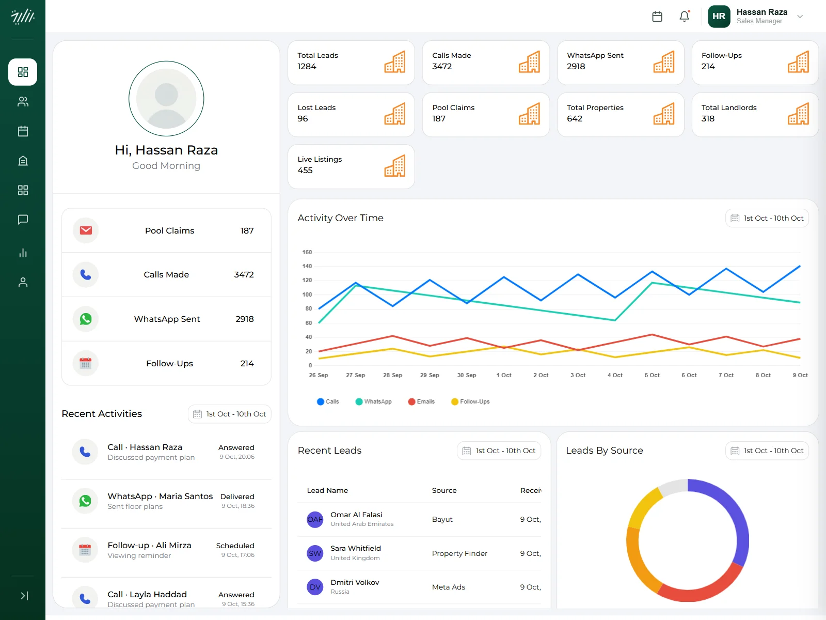Screen dimensions: 826x620
Task: Click the profile picture placeholder
Action: pos(166,99)
